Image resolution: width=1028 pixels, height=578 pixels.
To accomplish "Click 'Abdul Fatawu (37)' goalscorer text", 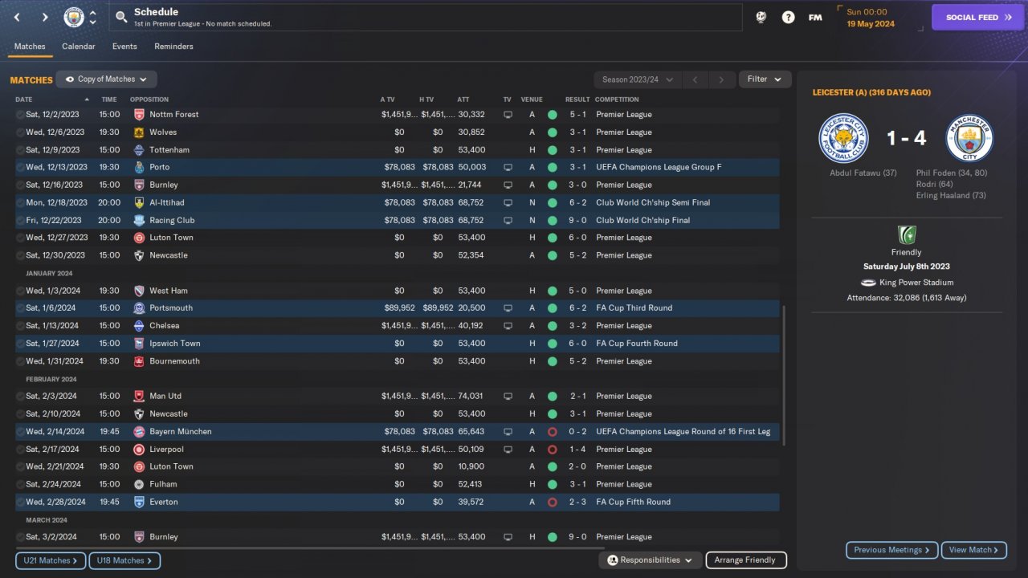I will pos(863,173).
